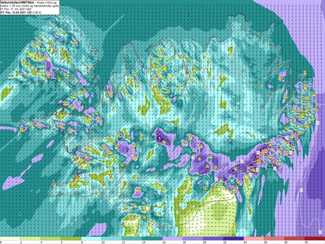325x244 pixels.
Task: Select the 2–4 m/s light green legend swatch
Action: (30, 239)
